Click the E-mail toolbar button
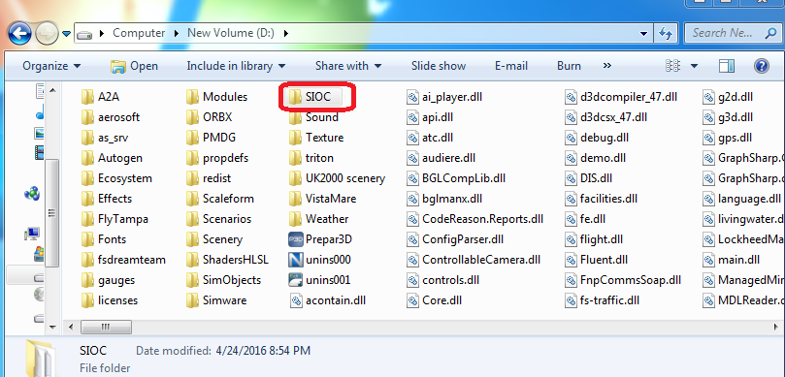785x377 pixels. point(511,66)
